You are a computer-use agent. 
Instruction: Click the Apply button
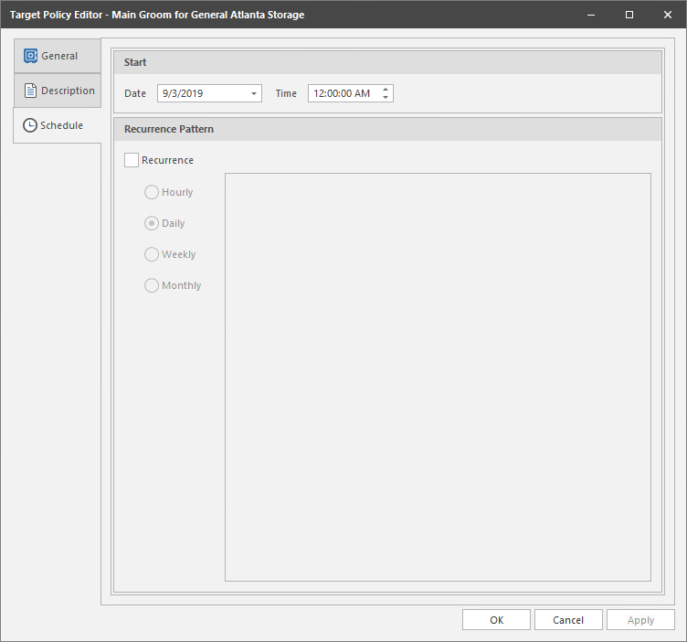point(640,620)
